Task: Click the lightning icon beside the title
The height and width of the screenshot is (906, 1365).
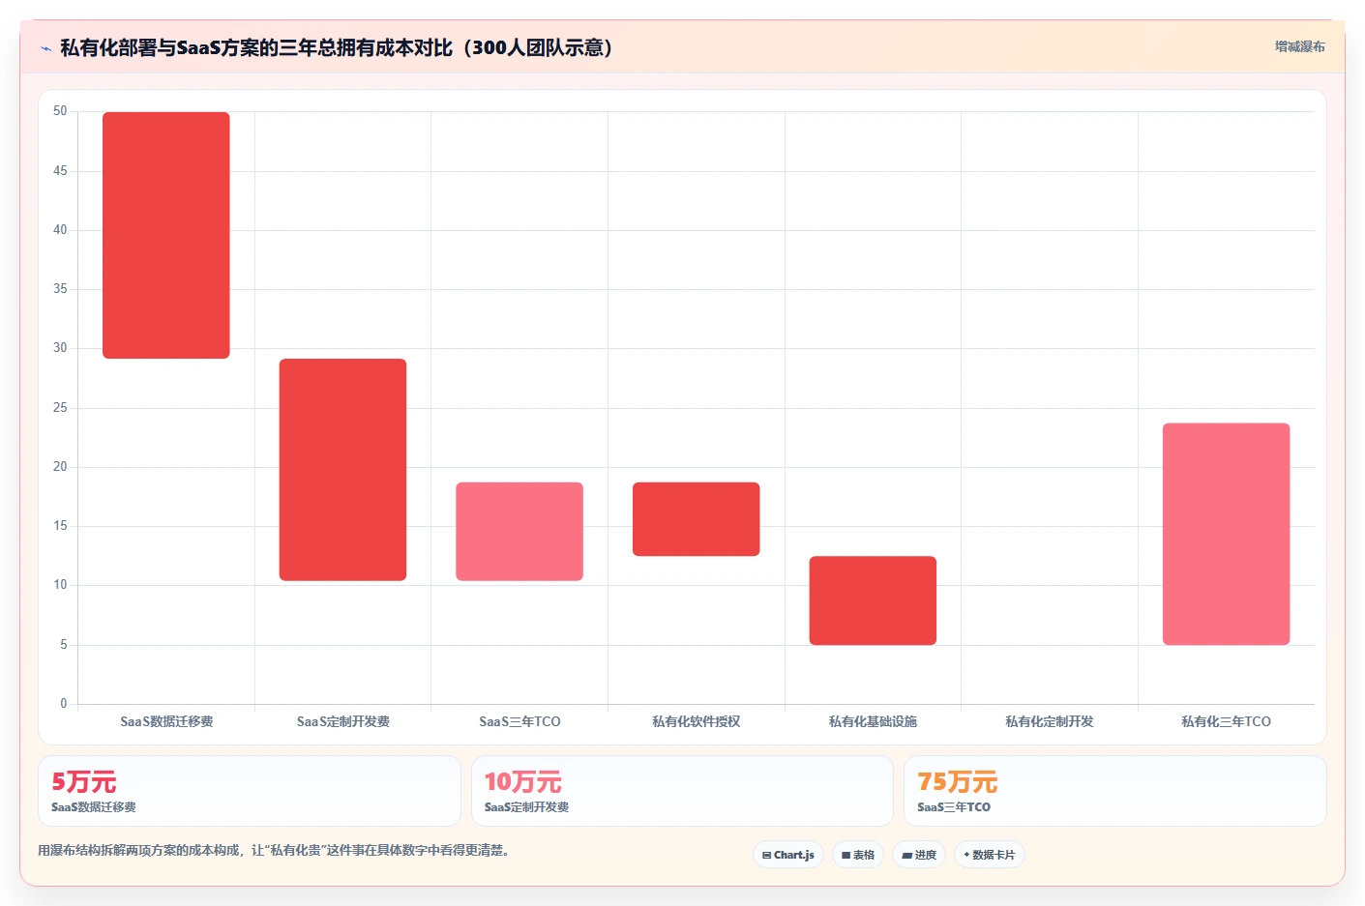Action: click(45, 48)
